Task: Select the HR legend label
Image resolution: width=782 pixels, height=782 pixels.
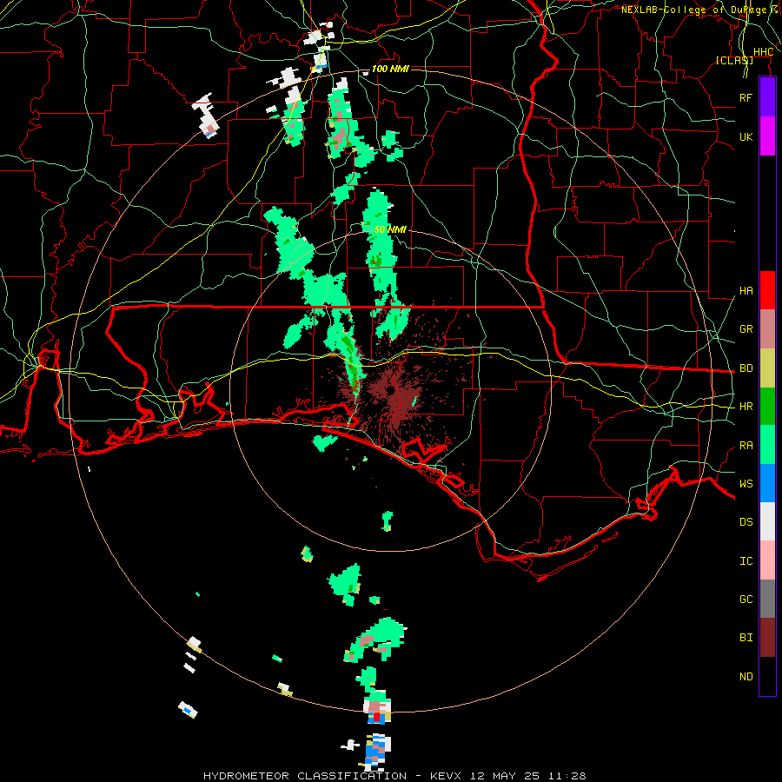Action: pos(746,407)
